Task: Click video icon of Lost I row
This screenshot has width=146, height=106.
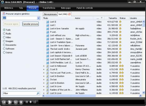Action: [48, 25]
